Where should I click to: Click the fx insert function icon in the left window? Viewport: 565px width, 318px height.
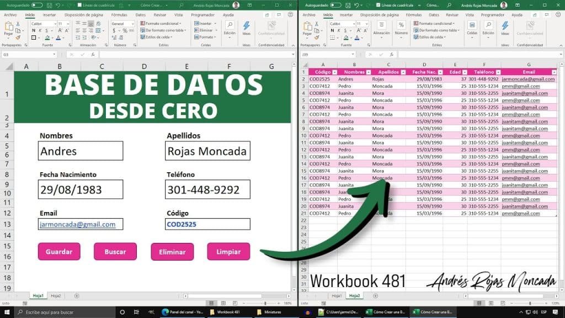click(94, 55)
